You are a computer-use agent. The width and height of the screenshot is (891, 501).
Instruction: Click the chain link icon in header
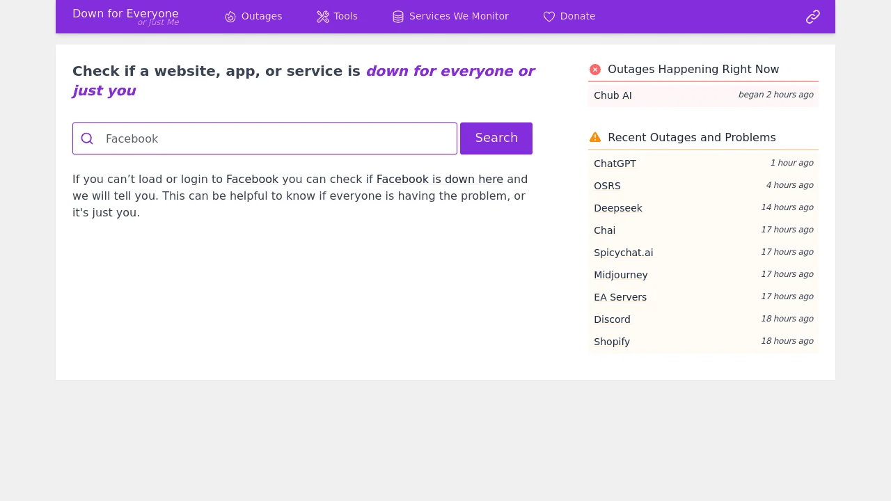tap(812, 17)
